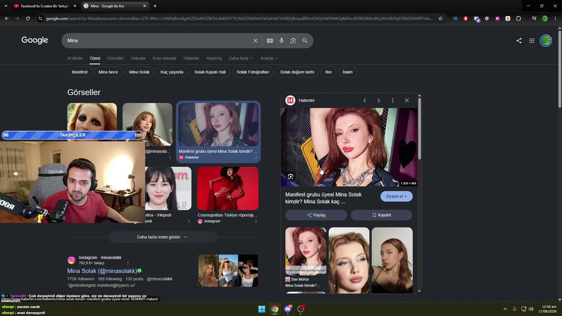Open the Chrome Extensions puzzle menu

tap(519, 18)
